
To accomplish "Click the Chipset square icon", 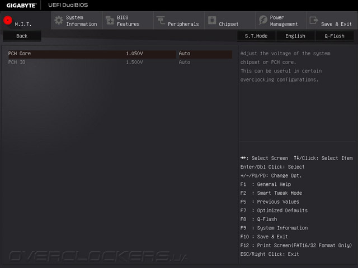I will pos(212,20).
